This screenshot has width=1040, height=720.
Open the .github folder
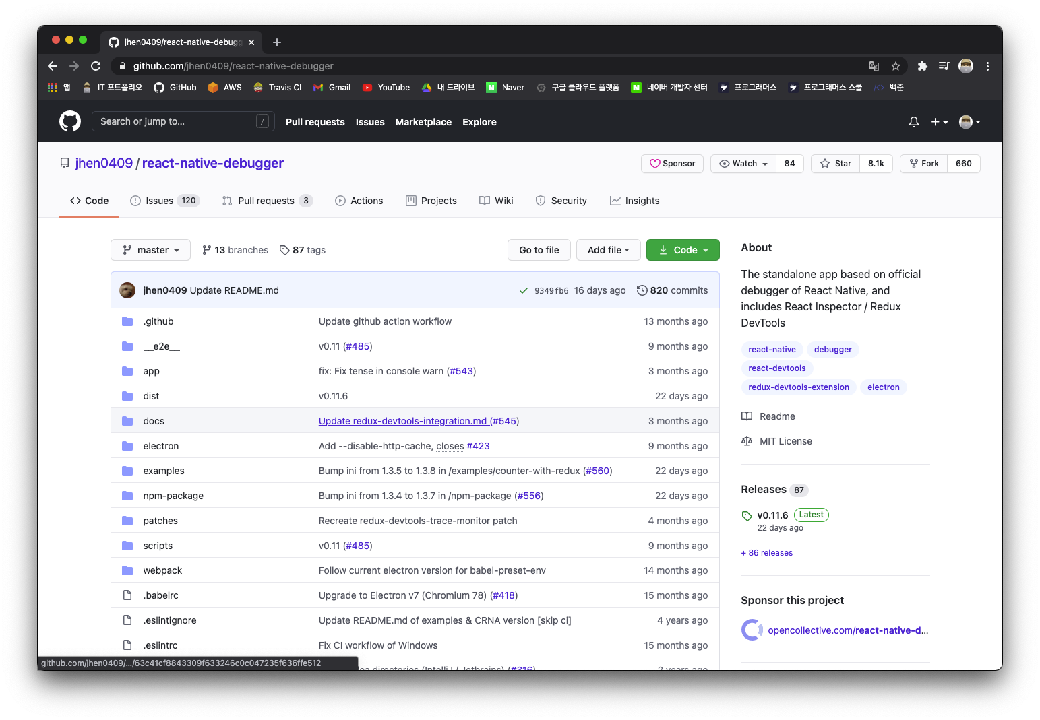point(158,321)
